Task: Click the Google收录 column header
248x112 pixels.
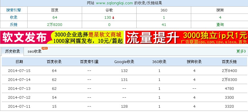Action: coord(124,62)
